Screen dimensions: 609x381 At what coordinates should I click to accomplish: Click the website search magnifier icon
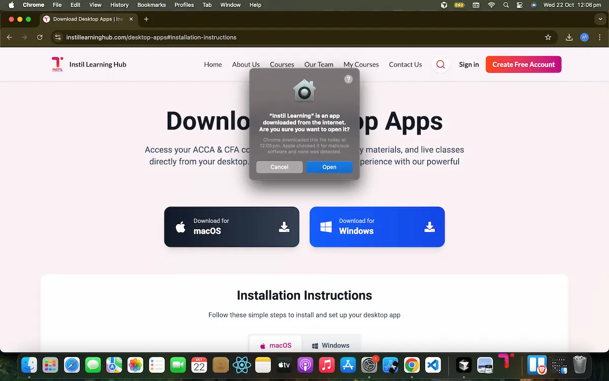click(x=441, y=65)
